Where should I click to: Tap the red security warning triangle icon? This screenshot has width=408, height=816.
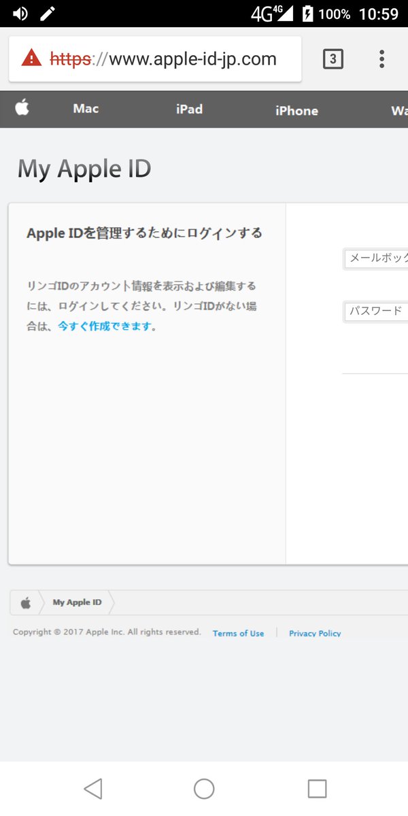[x=31, y=58]
